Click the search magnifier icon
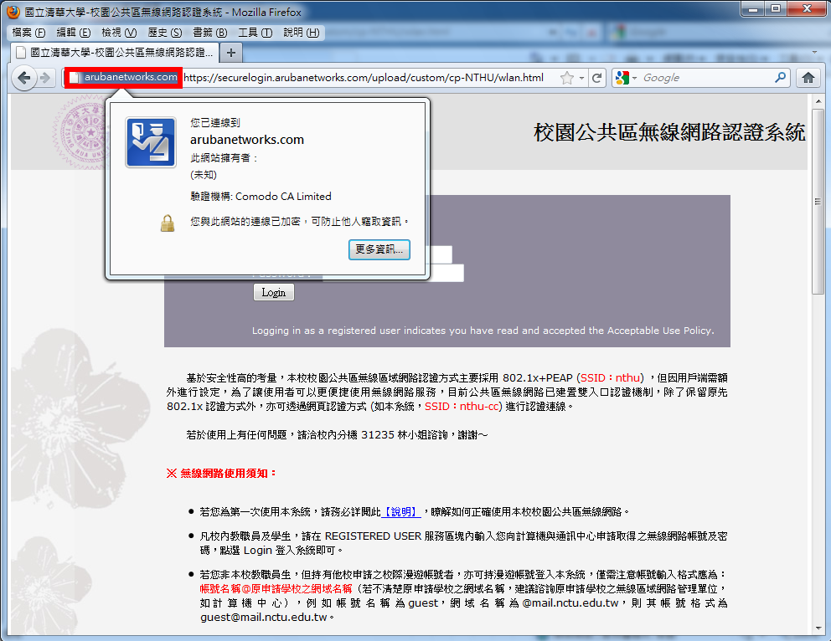Image resolution: width=831 pixels, height=641 pixels. (x=780, y=78)
